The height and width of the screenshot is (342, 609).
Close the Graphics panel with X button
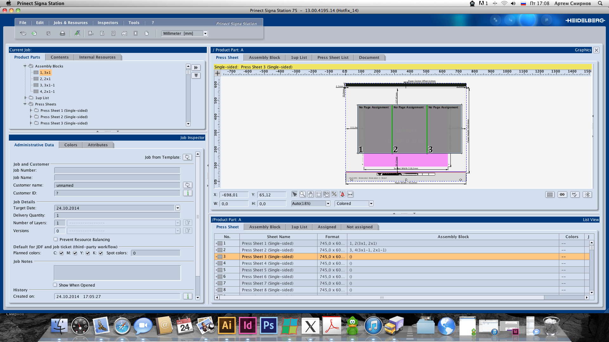point(596,50)
